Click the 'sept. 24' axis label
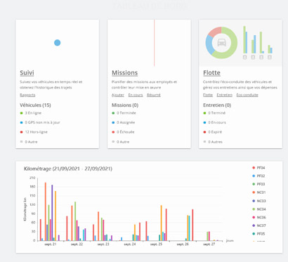The height and width of the screenshot is (262, 288). (x=130, y=244)
